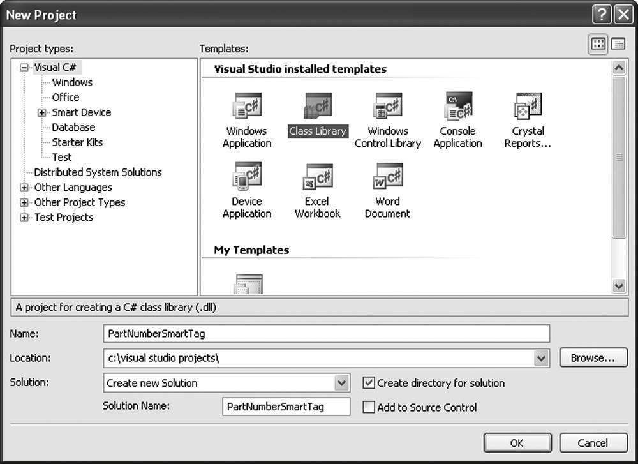Expand the Other Project Types node

pos(24,202)
